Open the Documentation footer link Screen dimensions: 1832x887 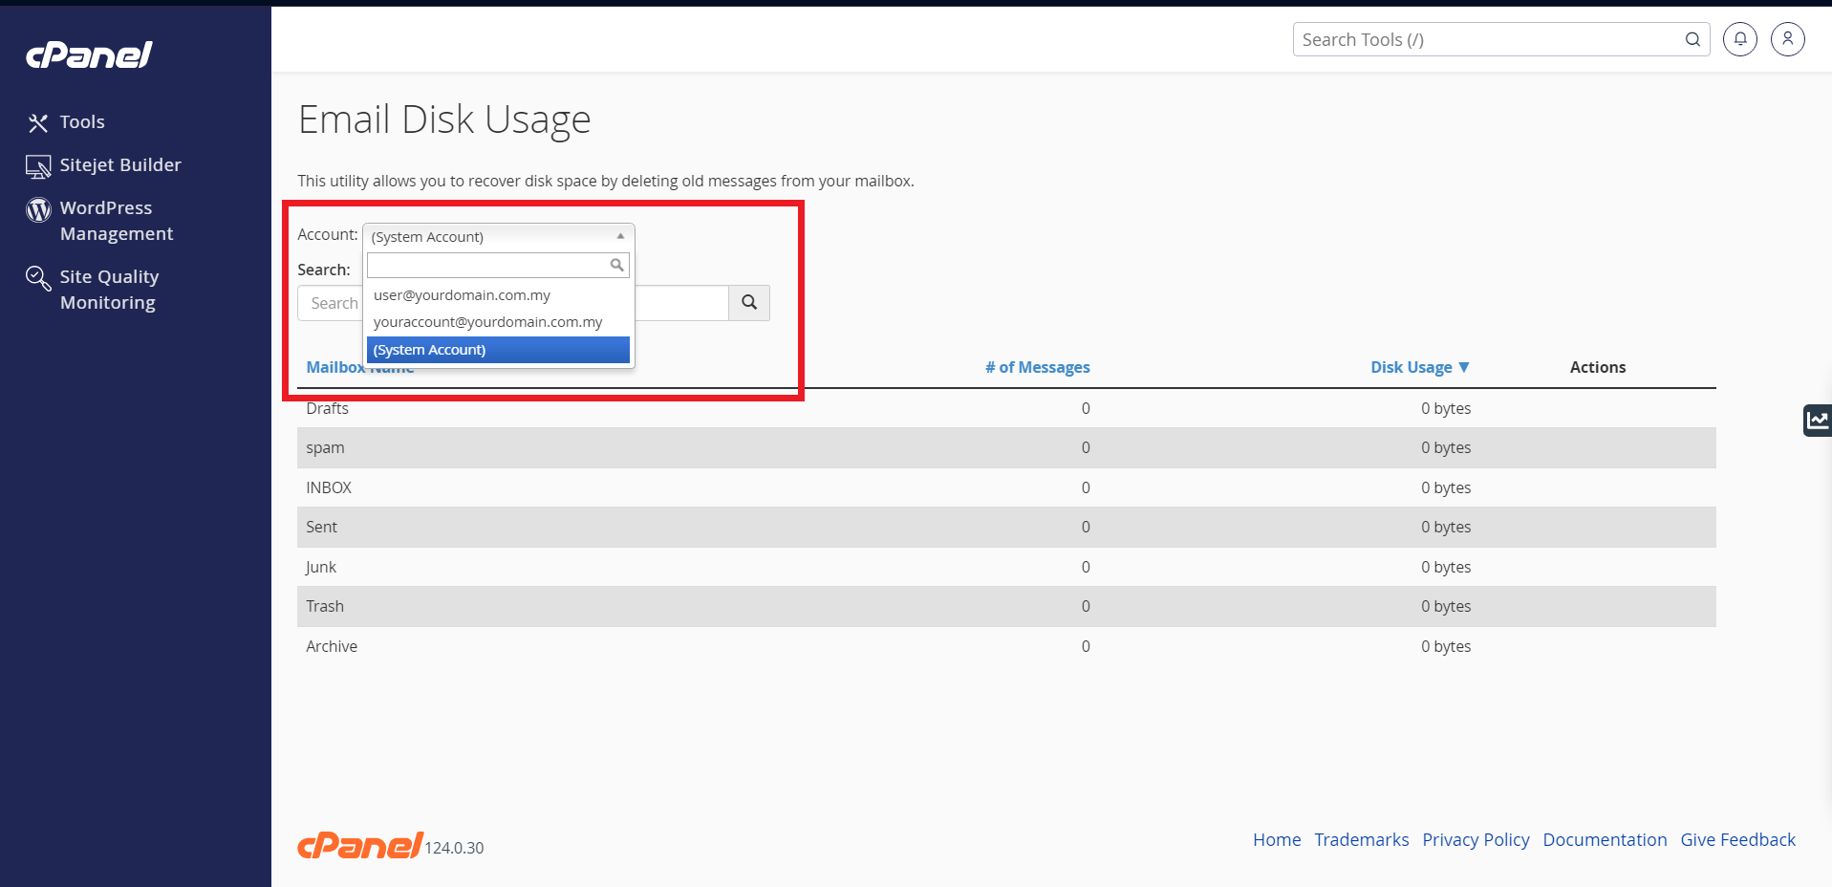1605,839
